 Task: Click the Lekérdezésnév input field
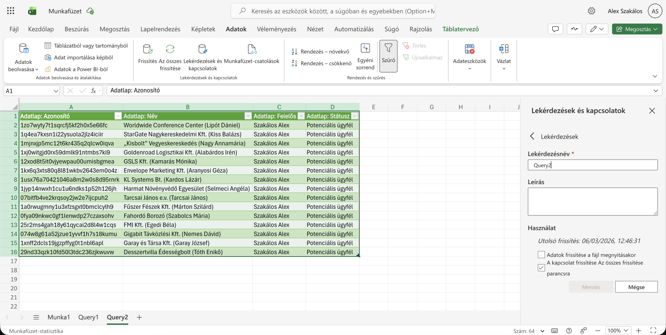592,165
